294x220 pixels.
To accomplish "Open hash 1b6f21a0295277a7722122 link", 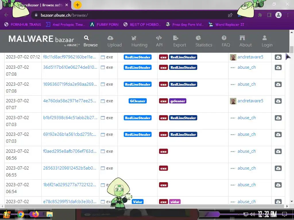I will [x=69, y=185].
